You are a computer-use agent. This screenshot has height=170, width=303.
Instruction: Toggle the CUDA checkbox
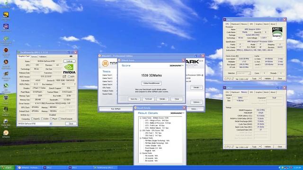pos(42,119)
